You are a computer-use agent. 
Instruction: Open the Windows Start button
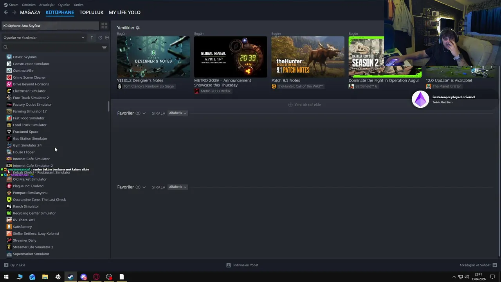tap(6, 277)
